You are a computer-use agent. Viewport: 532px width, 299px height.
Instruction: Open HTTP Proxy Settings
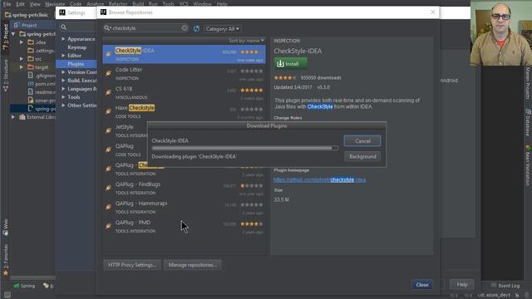[132, 265]
